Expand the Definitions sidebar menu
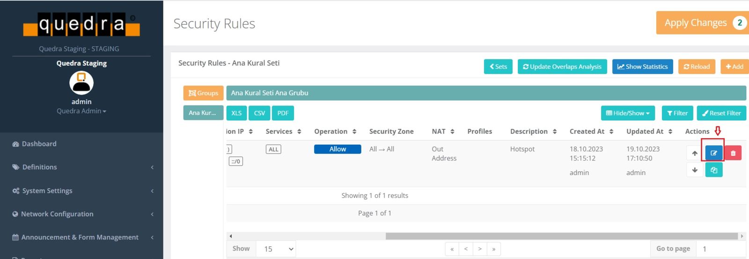Screen dimensions: 749x259 [81, 167]
